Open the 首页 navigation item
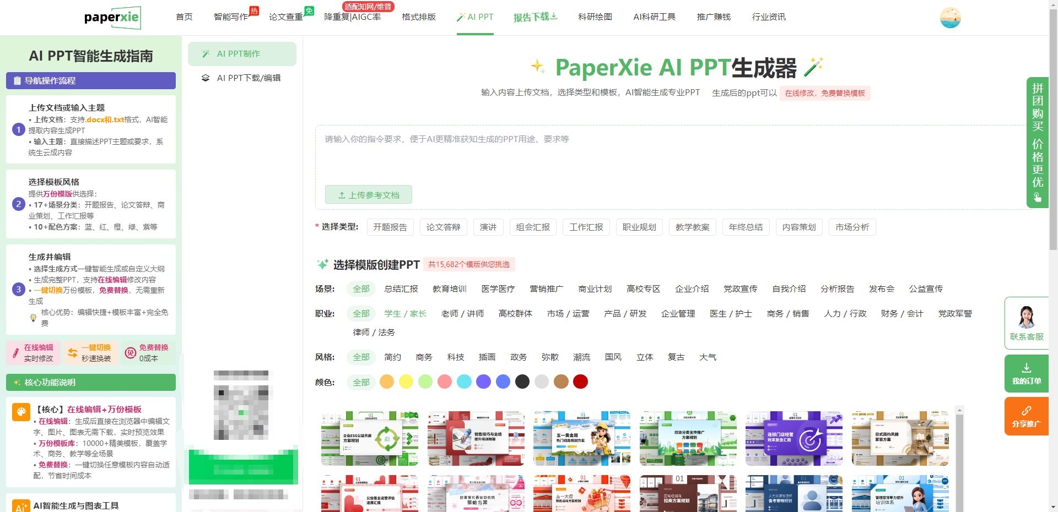Image resolution: width=1058 pixels, height=512 pixels. tap(184, 17)
